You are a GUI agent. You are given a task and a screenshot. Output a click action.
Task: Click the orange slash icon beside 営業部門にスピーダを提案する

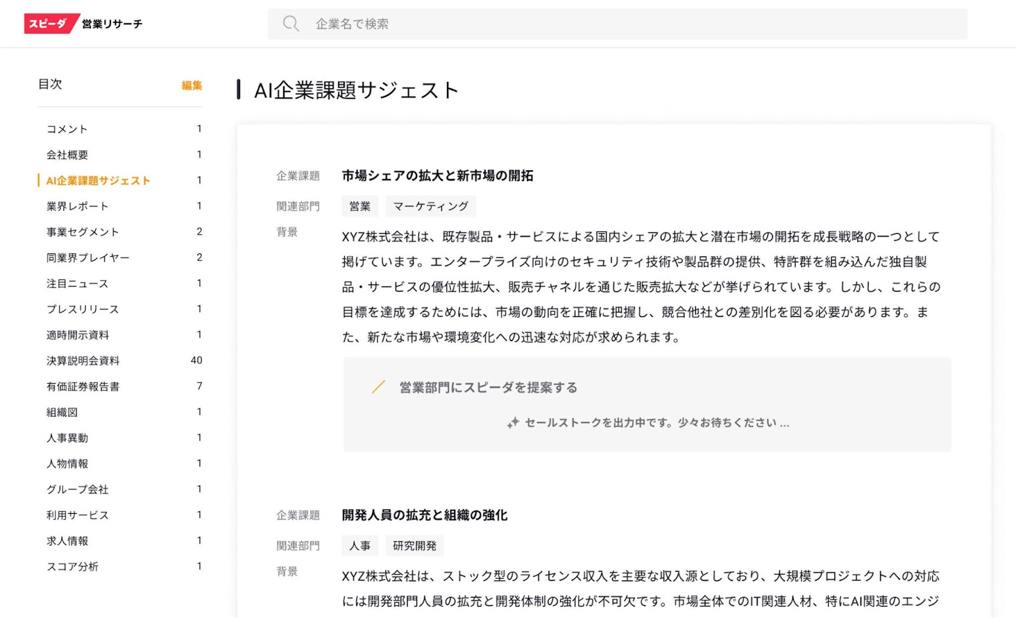tap(378, 387)
